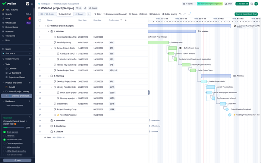Open the Space options ellipsis
This screenshot has width=261, height=163.
(29, 49)
